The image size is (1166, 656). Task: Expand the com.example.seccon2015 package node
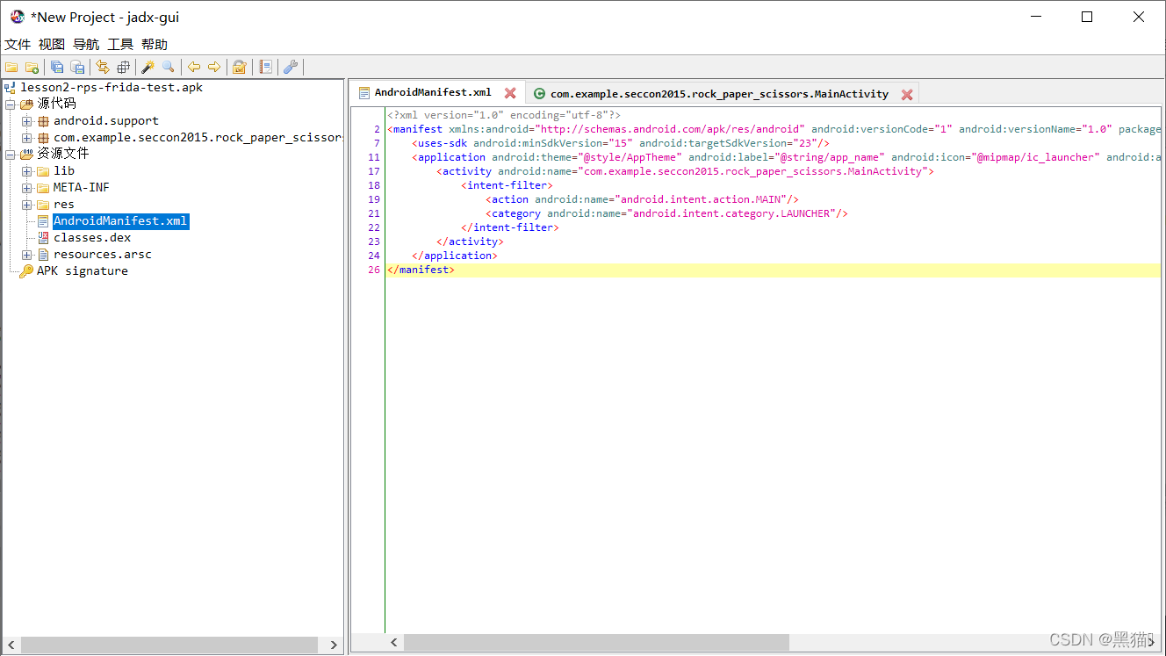[27, 138]
